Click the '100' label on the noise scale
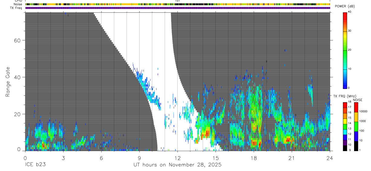 point(362,131)
